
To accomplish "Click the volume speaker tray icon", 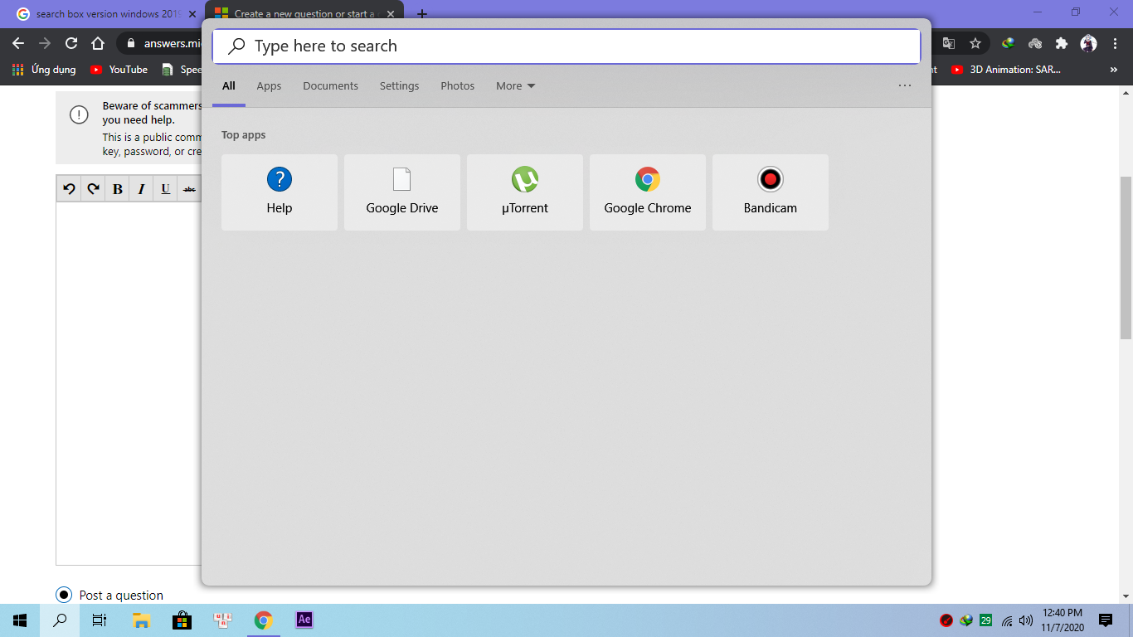I will coord(1026,620).
